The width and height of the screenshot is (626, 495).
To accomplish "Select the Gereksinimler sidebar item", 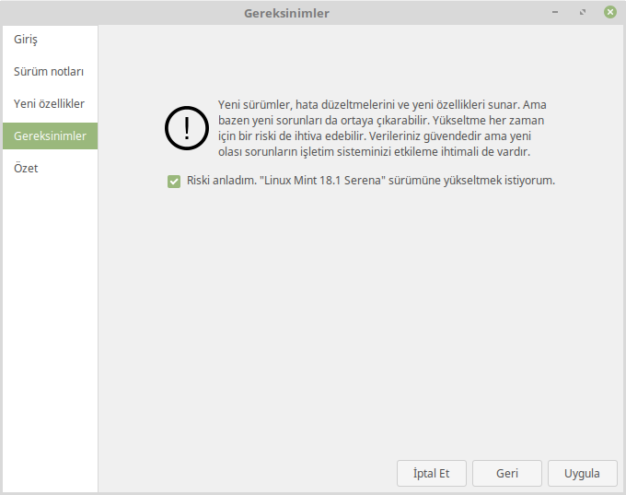I will 50,136.
